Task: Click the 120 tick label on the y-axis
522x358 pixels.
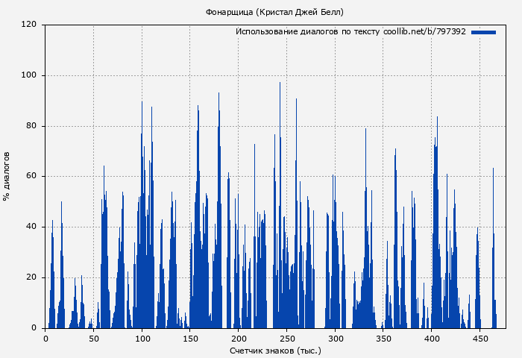Action: pyautogui.click(x=29, y=25)
